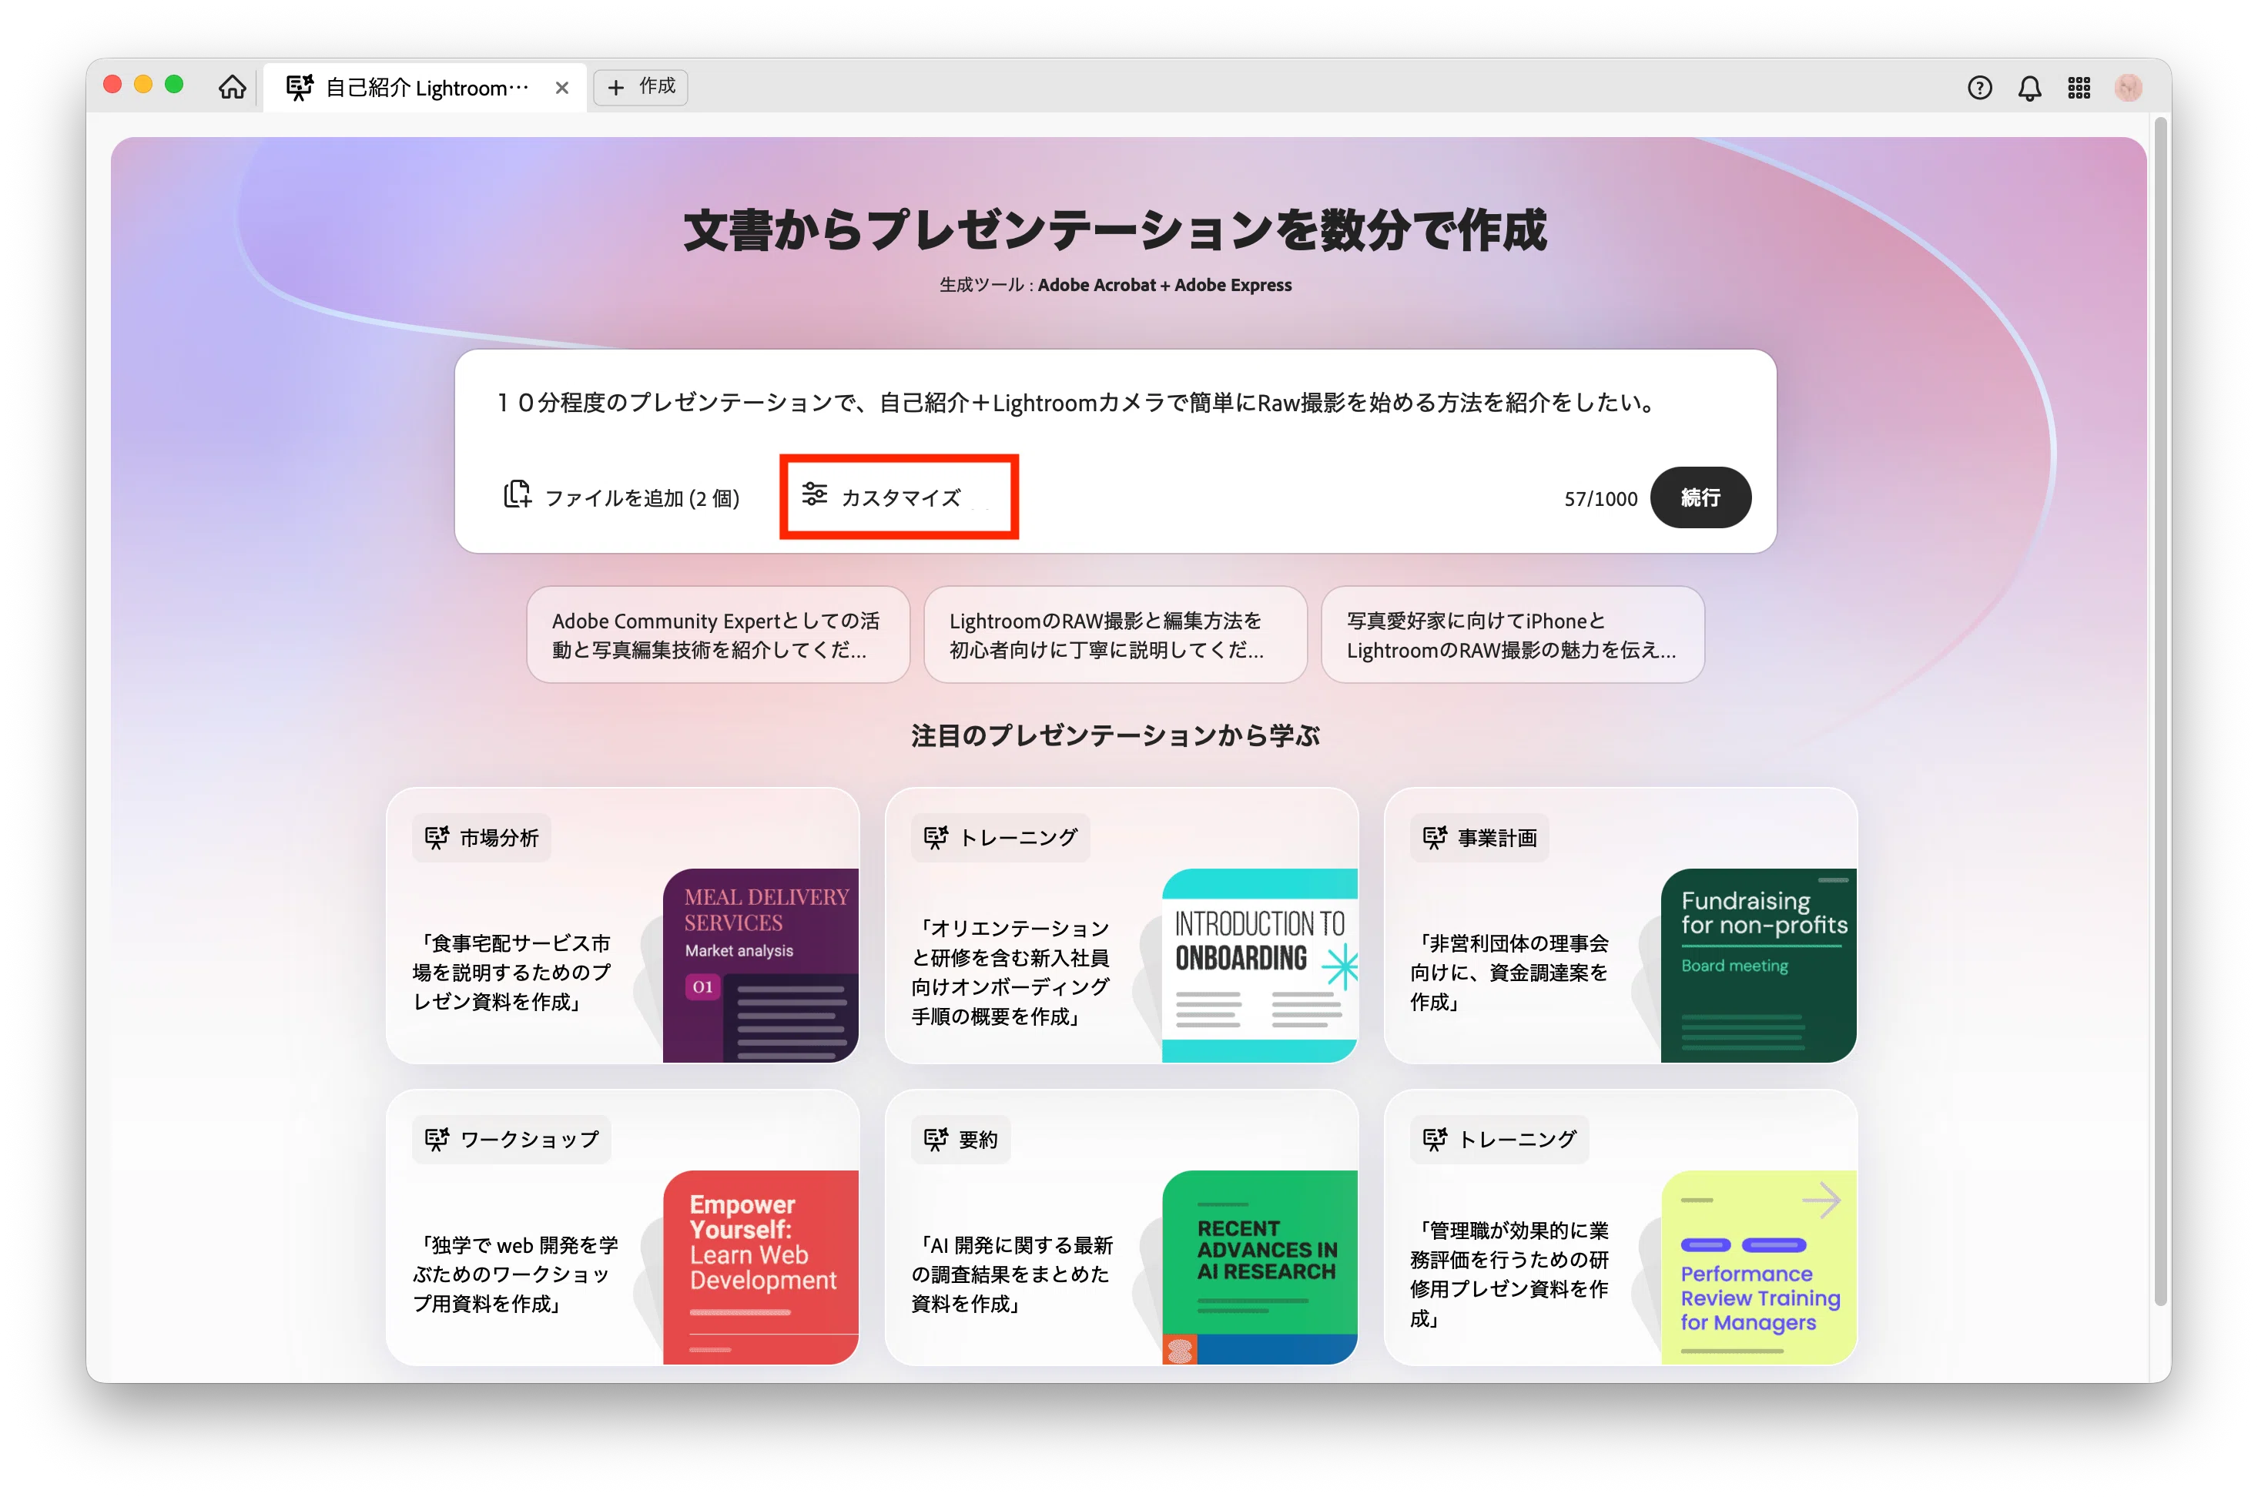Click the presentation icon beside 事業計画

1434,837
